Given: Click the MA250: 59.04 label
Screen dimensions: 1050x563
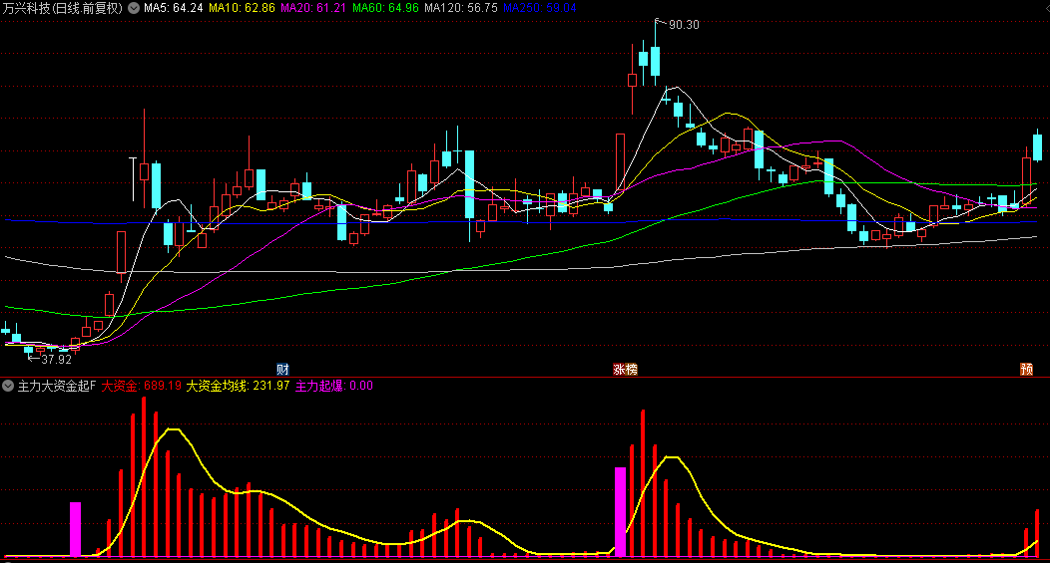Looking at the screenshot, I should coord(540,8).
